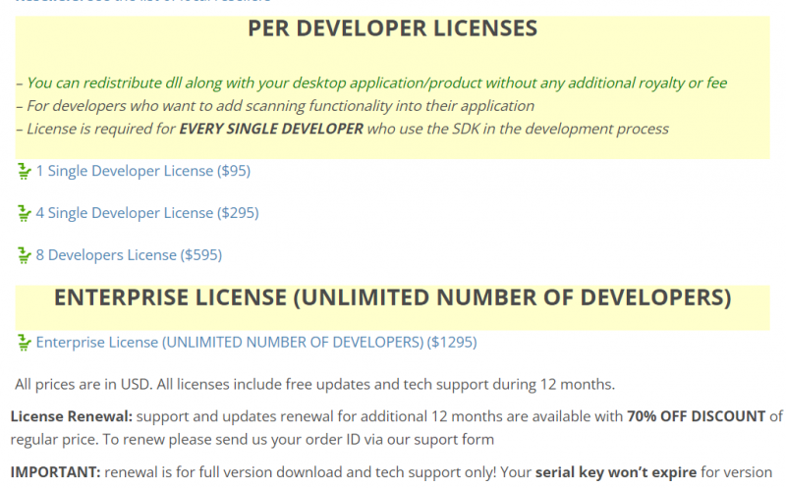Click the line about adding scanning functionality
Viewport: 786px width, 488px height.
pyautogui.click(x=275, y=106)
